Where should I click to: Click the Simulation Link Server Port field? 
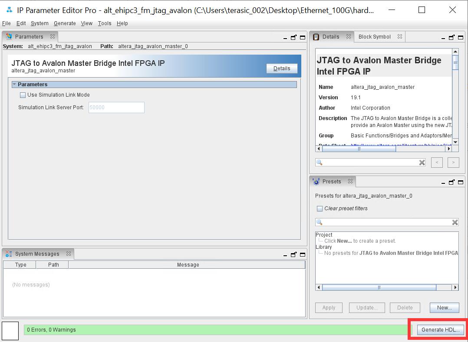click(x=116, y=107)
